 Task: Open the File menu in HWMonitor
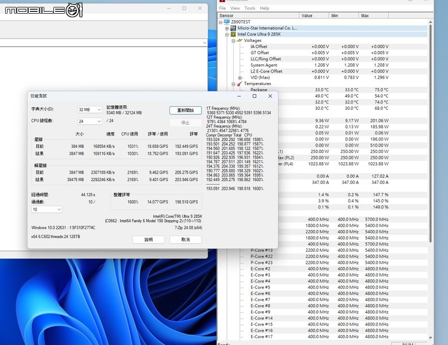tap(222, 8)
